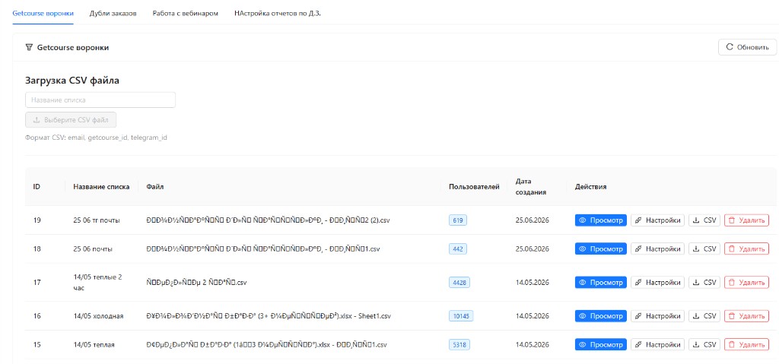Click the Выберите CSV файл button
This screenshot has width=779, height=364.
click(71, 119)
